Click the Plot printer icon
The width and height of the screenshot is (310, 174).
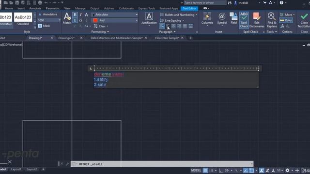40,3
